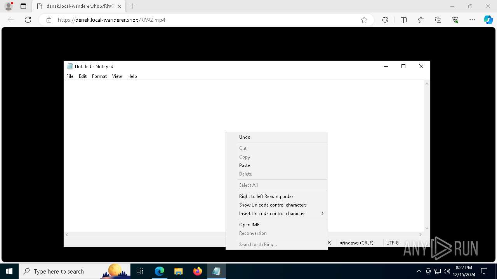Open Task View on the taskbar
497x279 pixels.
coord(140,271)
